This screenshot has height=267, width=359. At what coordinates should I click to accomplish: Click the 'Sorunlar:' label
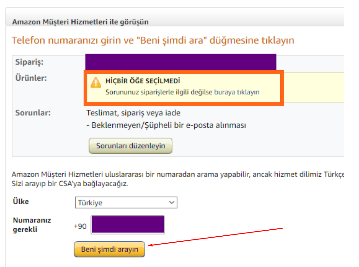33,113
